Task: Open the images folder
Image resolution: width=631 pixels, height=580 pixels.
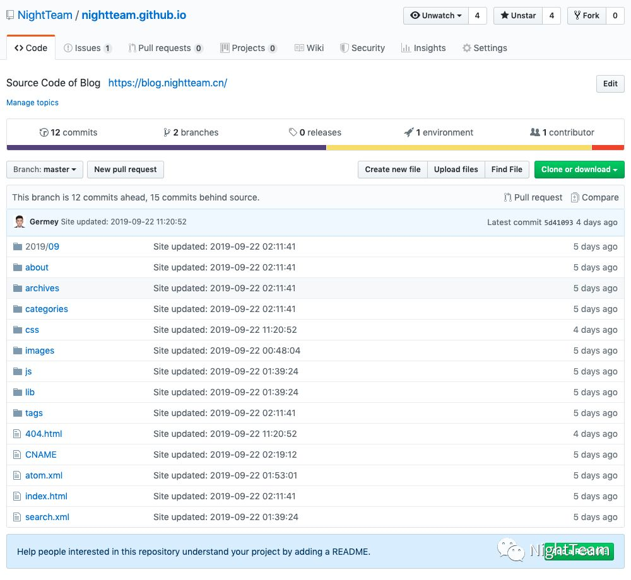Action: click(40, 351)
